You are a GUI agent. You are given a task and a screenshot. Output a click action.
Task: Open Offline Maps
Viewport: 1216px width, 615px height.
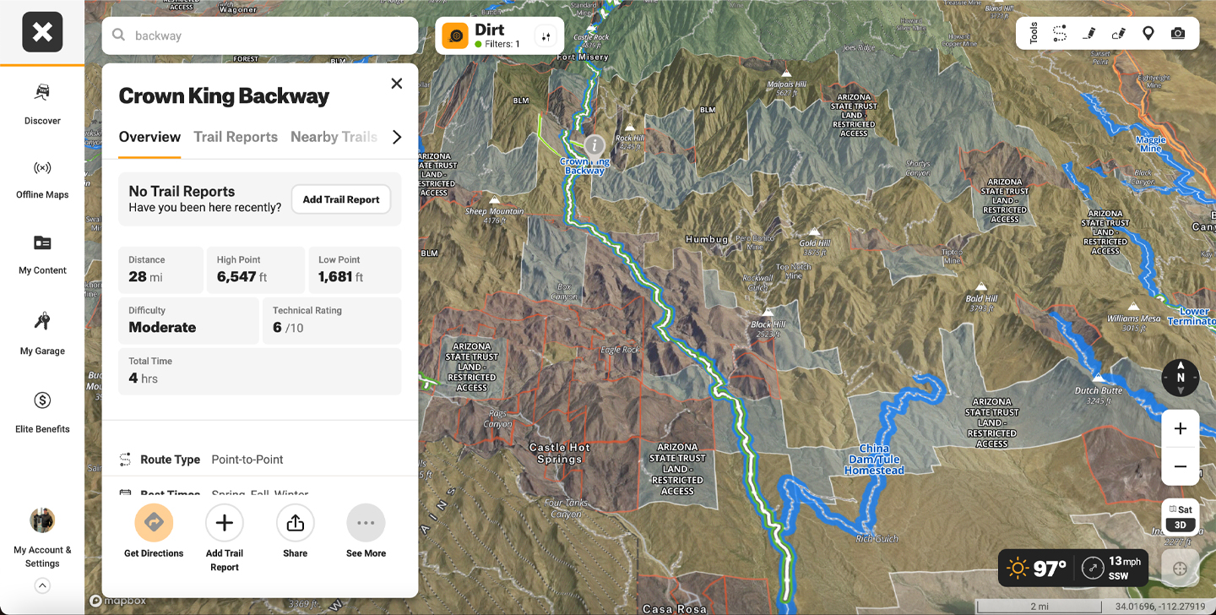pyautogui.click(x=42, y=179)
